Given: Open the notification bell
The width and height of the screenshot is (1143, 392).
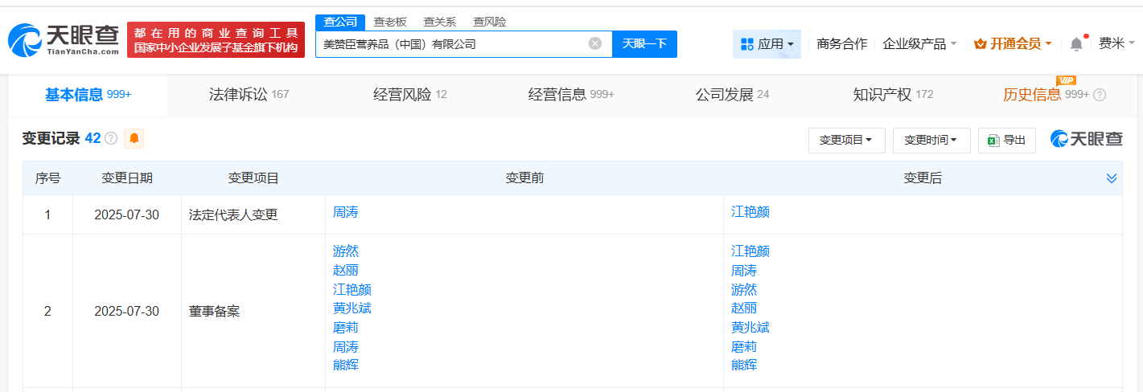Looking at the screenshot, I should (x=1076, y=44).
